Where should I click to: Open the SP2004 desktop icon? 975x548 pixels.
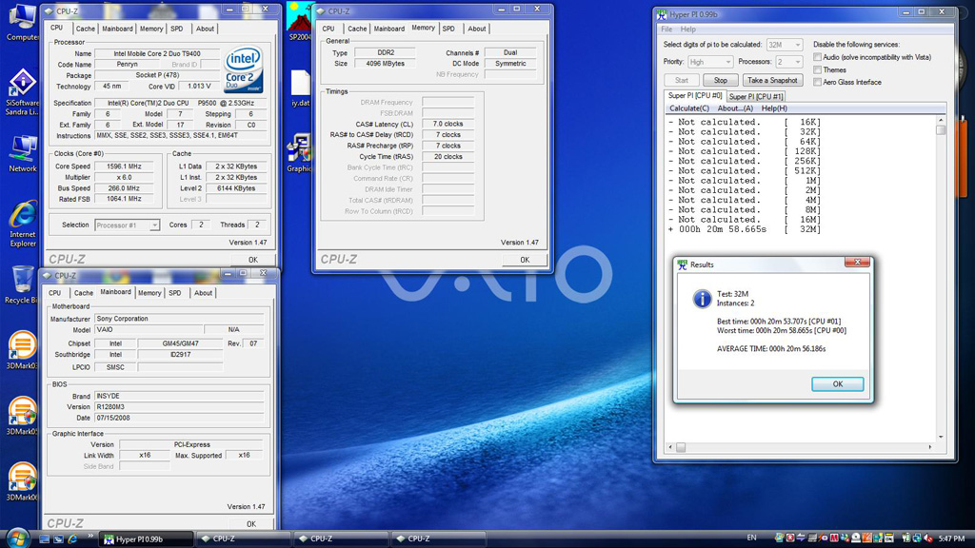click(x=299, y=22)
